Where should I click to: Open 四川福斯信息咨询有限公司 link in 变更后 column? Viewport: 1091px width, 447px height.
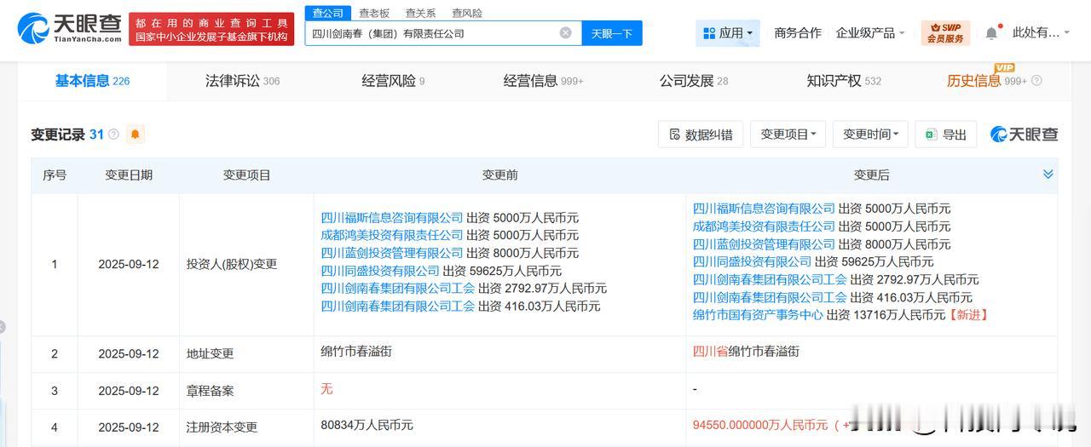[x=764, y=209]
